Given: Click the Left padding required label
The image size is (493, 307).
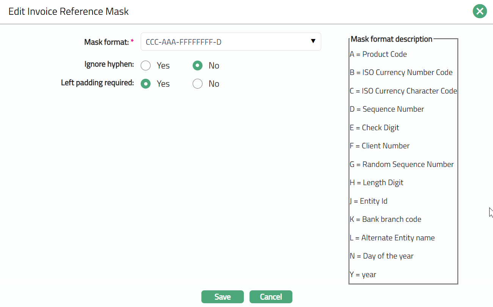Looking at the screenshot, I should 97,83.
